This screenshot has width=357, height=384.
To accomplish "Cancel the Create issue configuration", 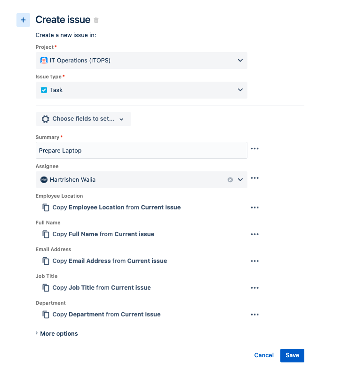I will 263,355.
